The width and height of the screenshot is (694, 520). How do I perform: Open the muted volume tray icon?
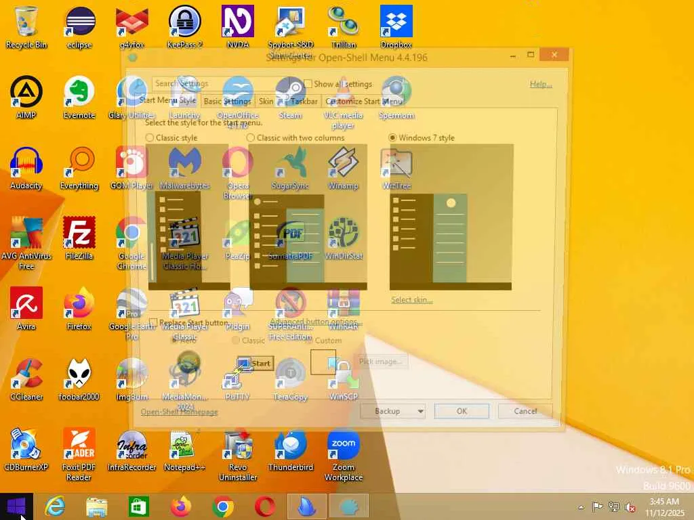[630, 507]
